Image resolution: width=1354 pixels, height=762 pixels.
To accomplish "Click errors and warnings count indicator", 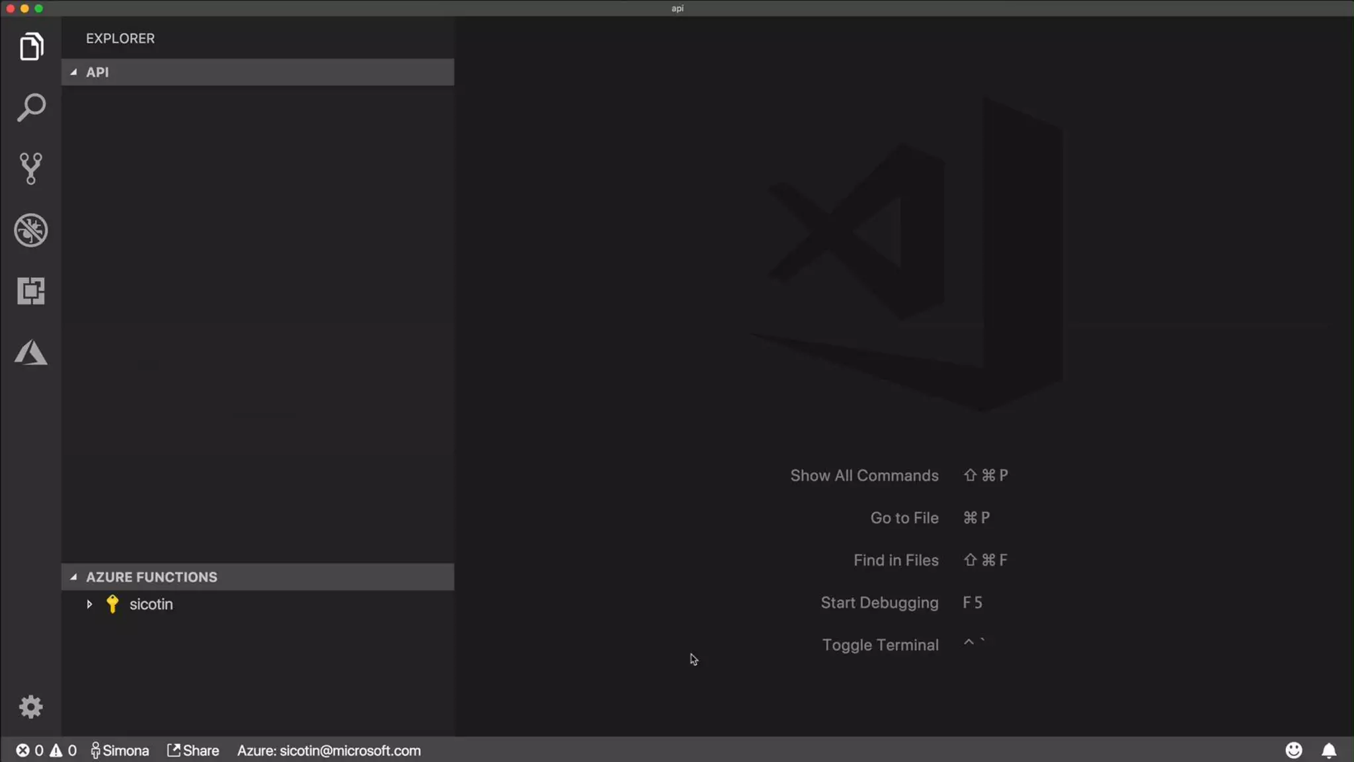I will pyautogui.click(x=46, y=750).
